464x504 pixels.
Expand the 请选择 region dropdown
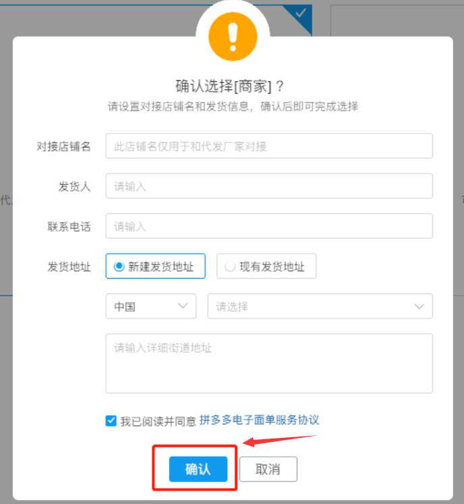(x=320, y=306)
